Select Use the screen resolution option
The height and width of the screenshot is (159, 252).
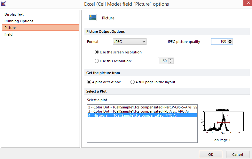(x=97, y=52)
